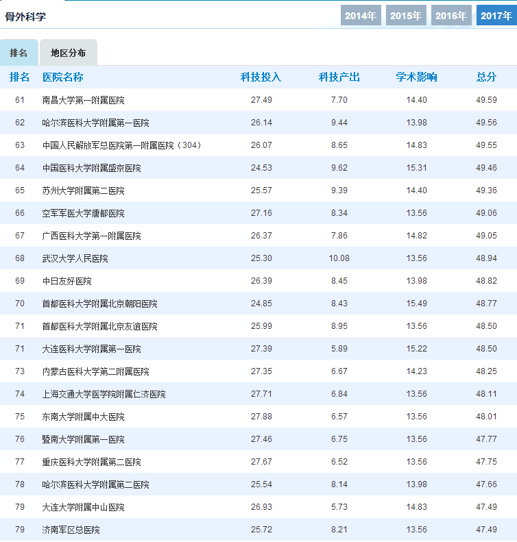Click 科技产出 value 9.44
This screenshot has height=542, width=517.
pyautogui.click(x=339, y=123)
